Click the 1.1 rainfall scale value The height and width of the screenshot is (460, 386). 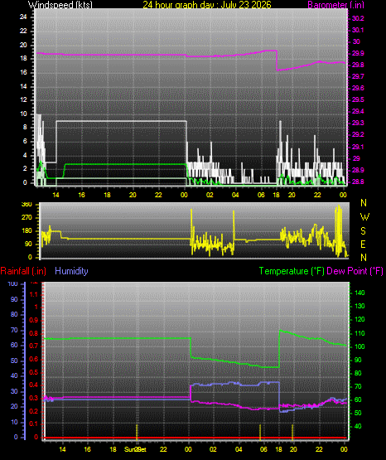[x=34, y=294]
